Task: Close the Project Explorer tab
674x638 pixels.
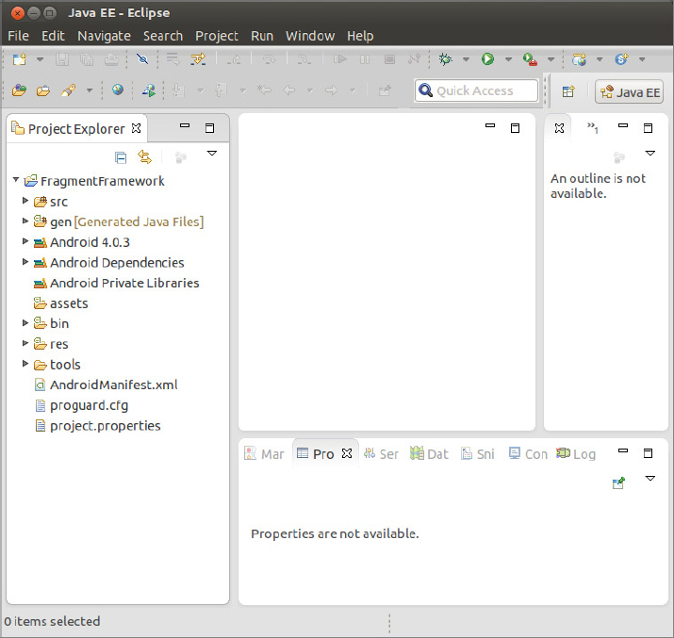Action: click(x=136, y=128)
